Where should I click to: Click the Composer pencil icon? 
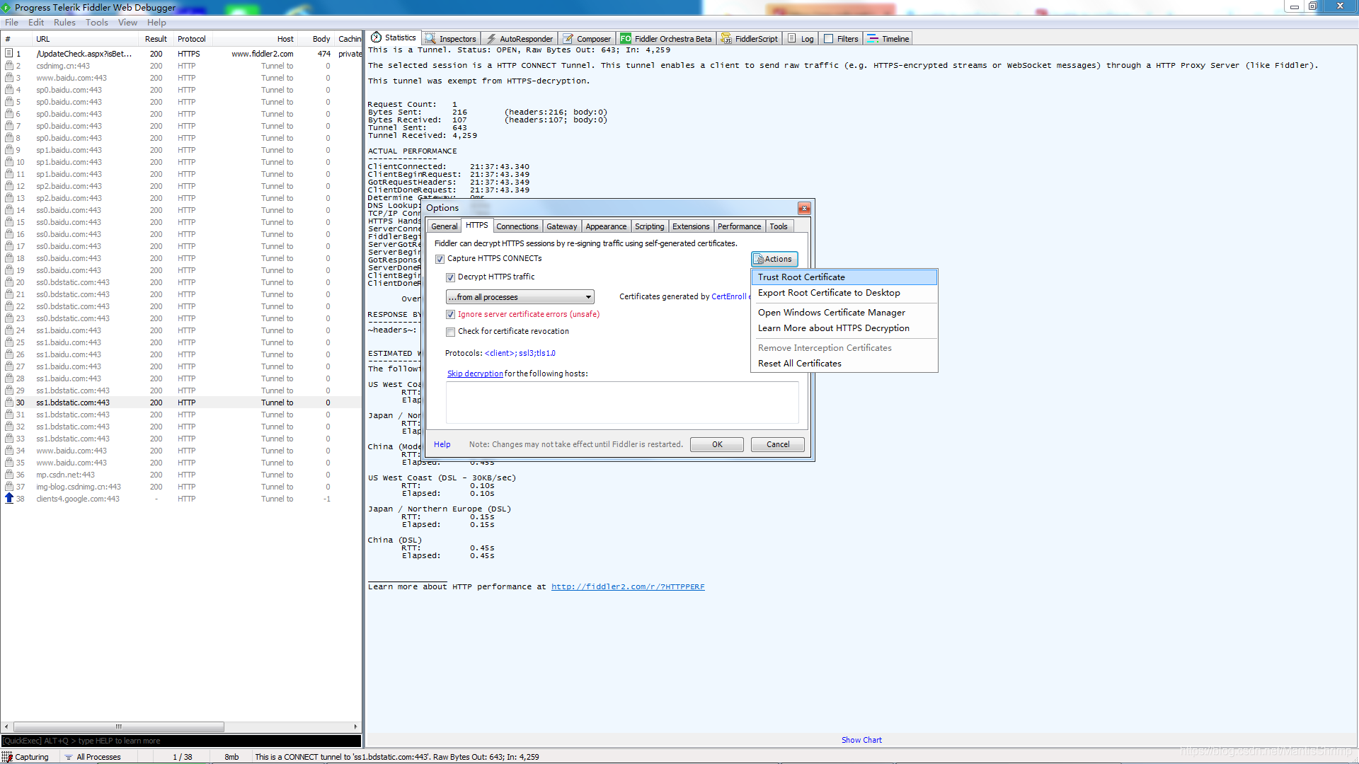tap(568, 39)
